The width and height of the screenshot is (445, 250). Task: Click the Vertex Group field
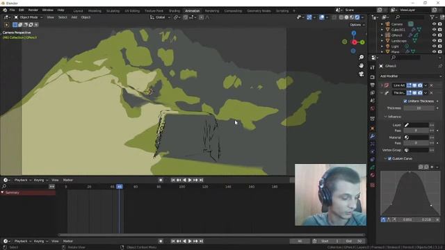(416, 150)
